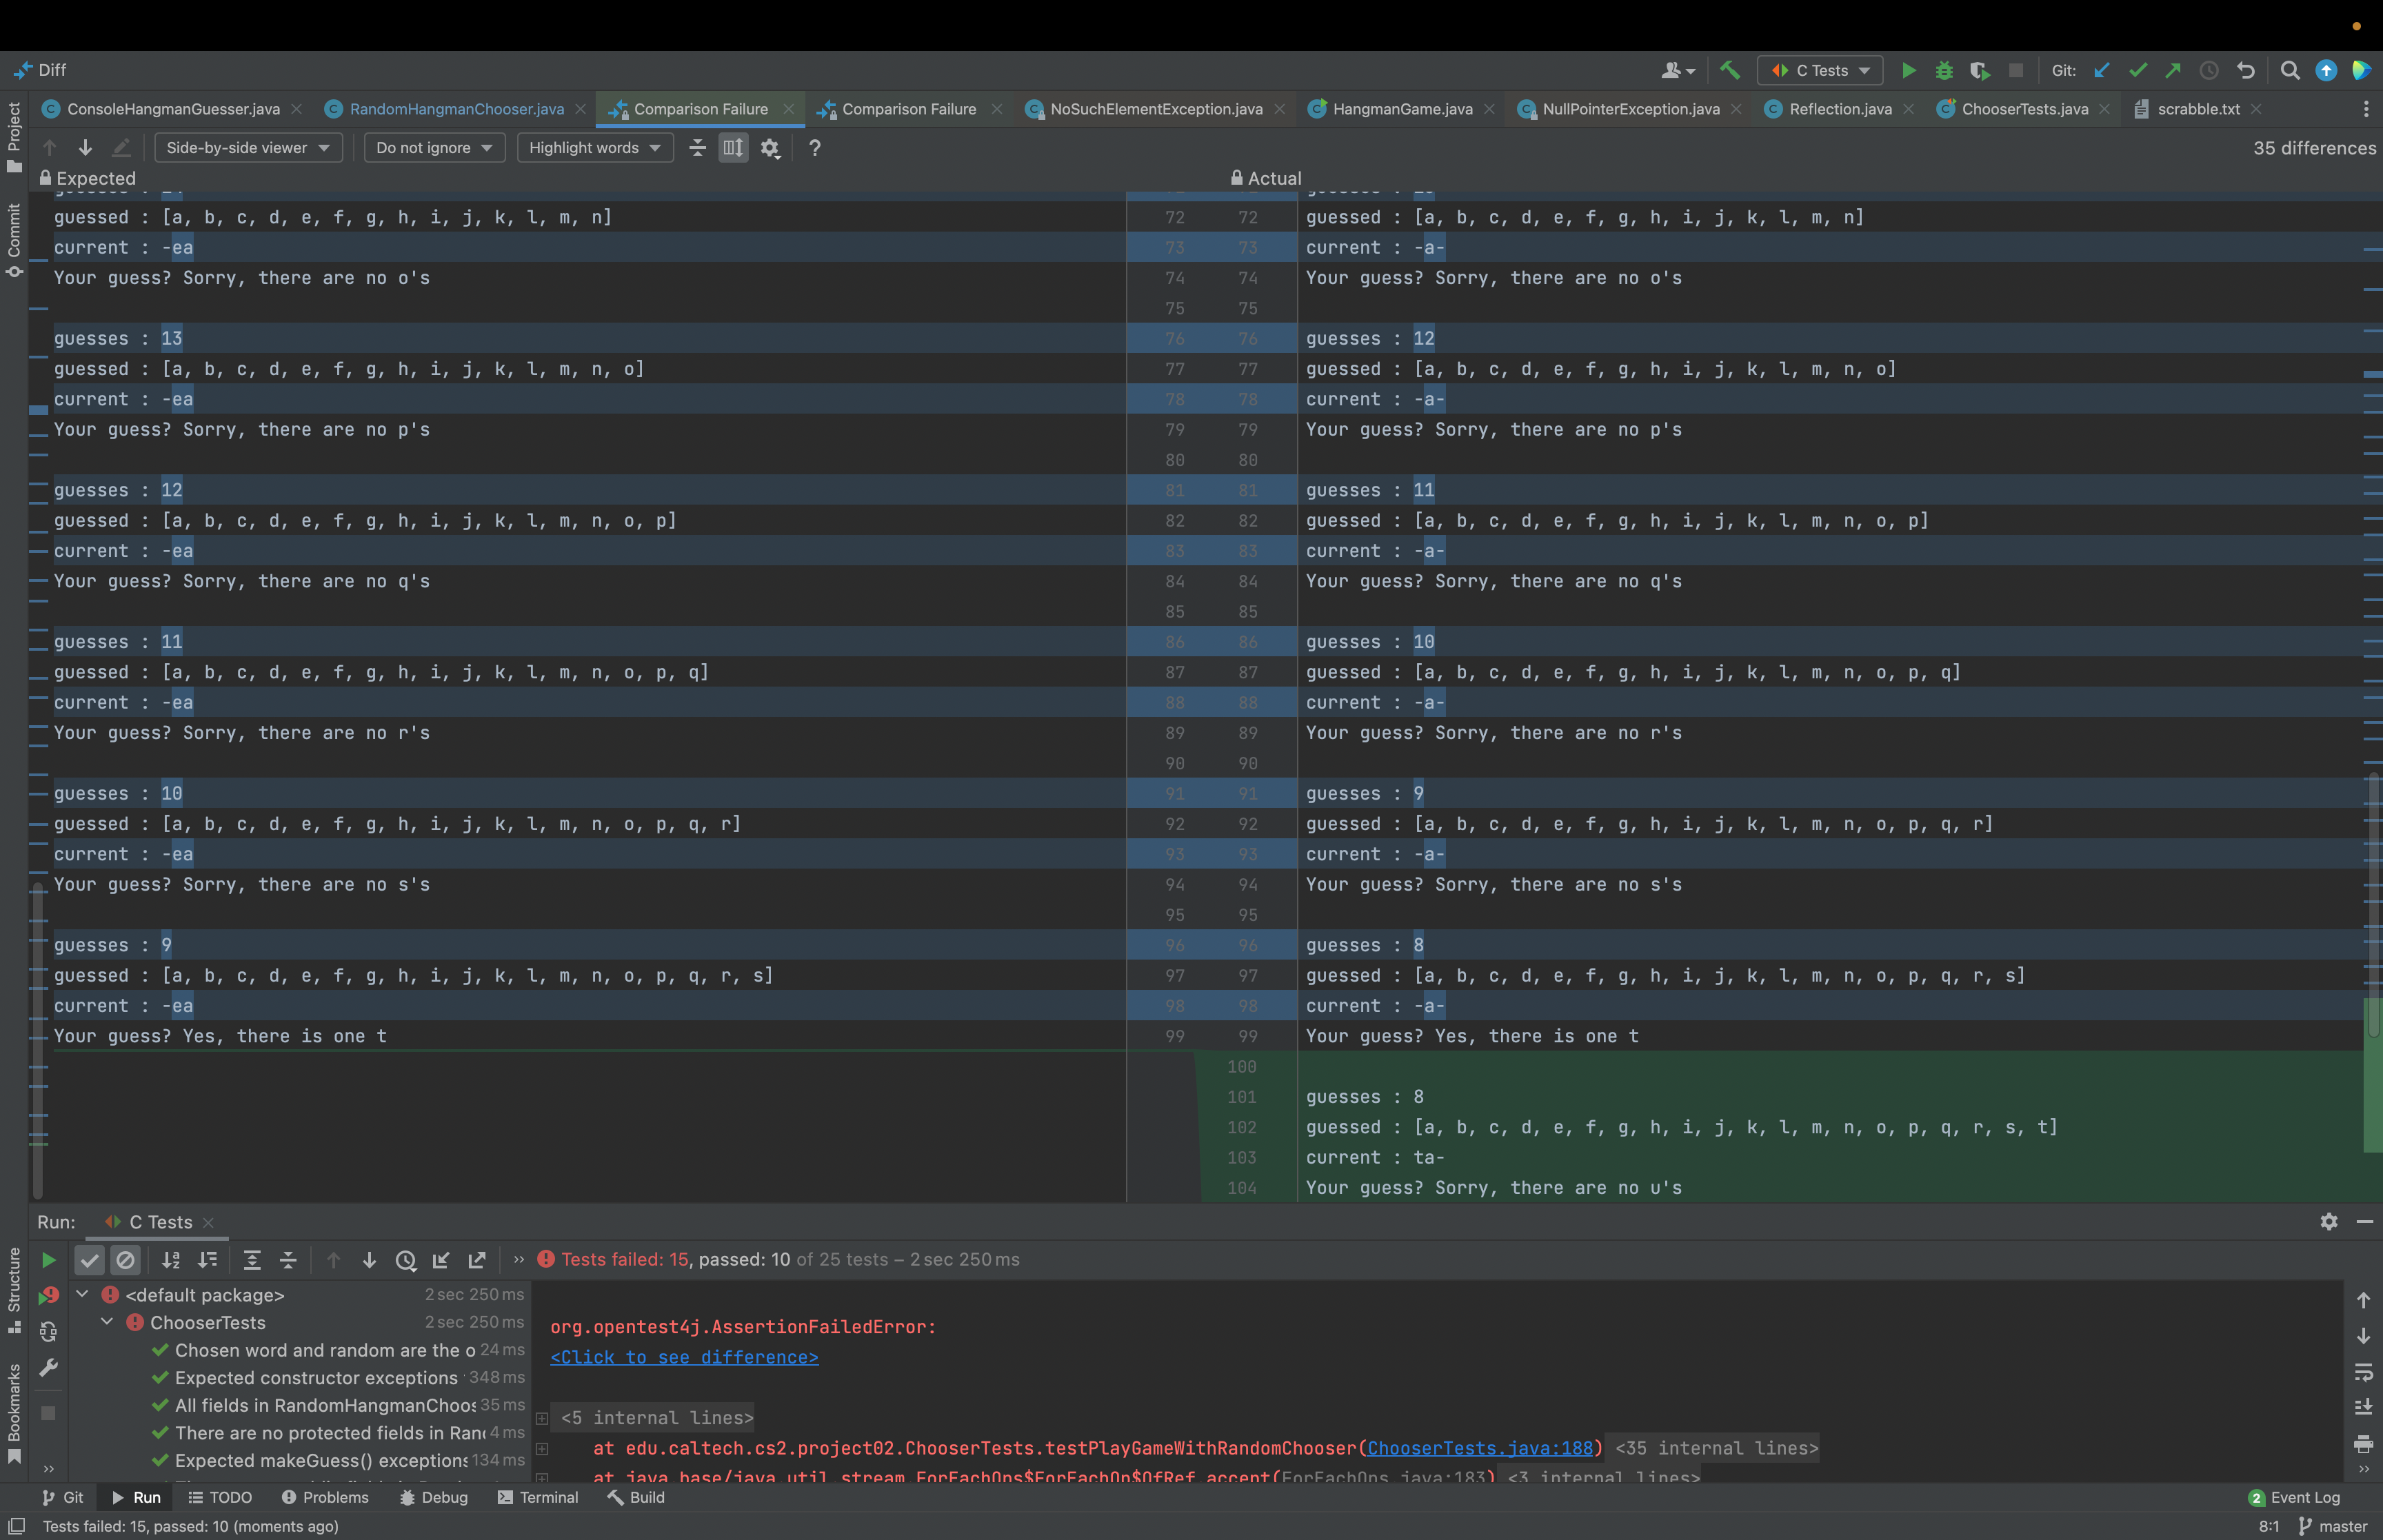
Task: Click the Toggle auto-test icon in Run panel
Action: pyautogui.click(x=48, y=1331)
